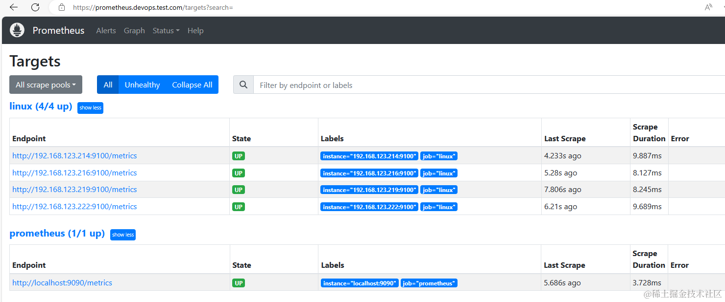Click the 8.127ms scrape duration value

coord(647,173)
